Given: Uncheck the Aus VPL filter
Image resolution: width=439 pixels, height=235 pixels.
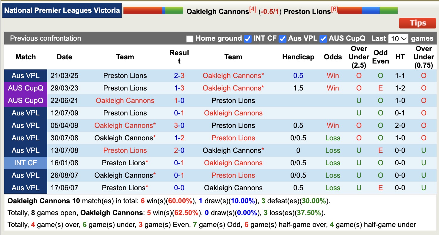Looking at the screenshot, I should coord(282,38).
